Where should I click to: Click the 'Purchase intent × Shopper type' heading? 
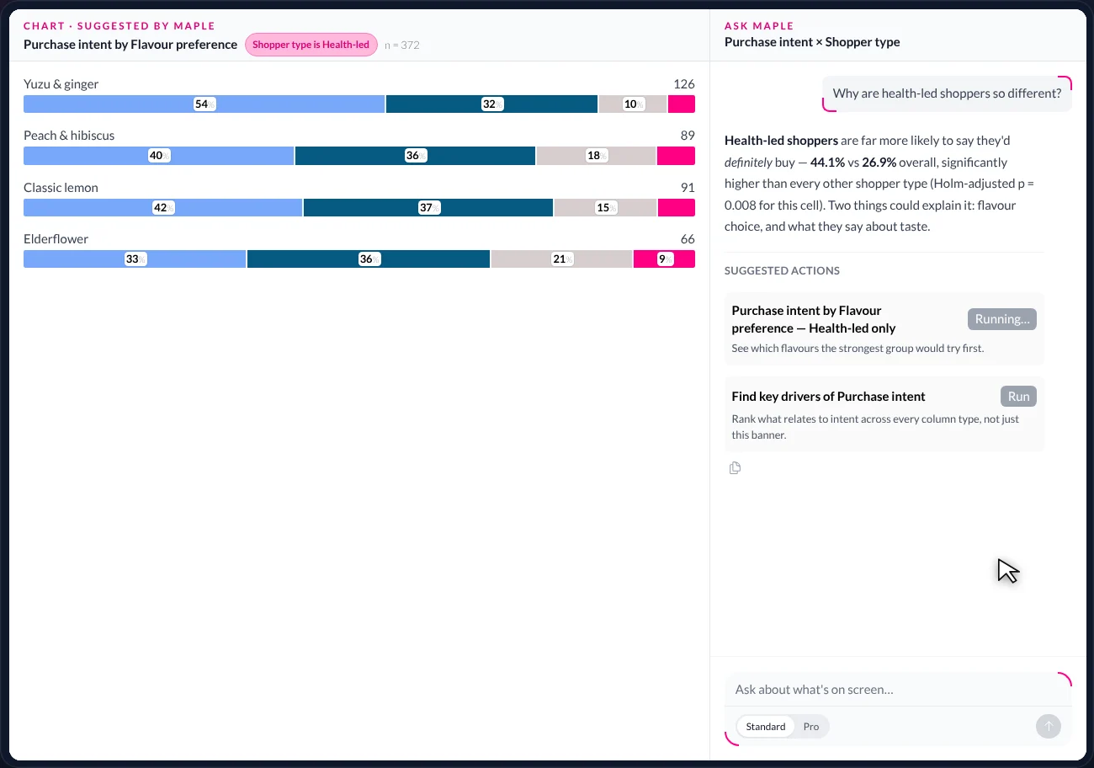(x=812, y=42)
